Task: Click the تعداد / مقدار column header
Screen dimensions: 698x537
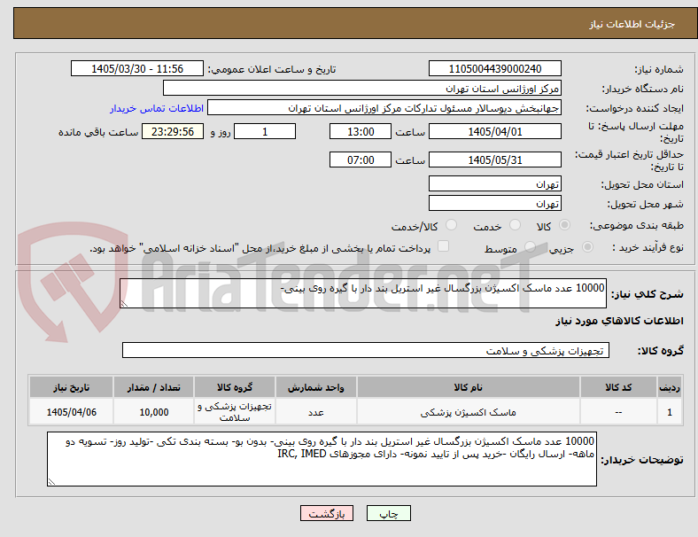Action: pyautogui.click(x=153, y=387)
